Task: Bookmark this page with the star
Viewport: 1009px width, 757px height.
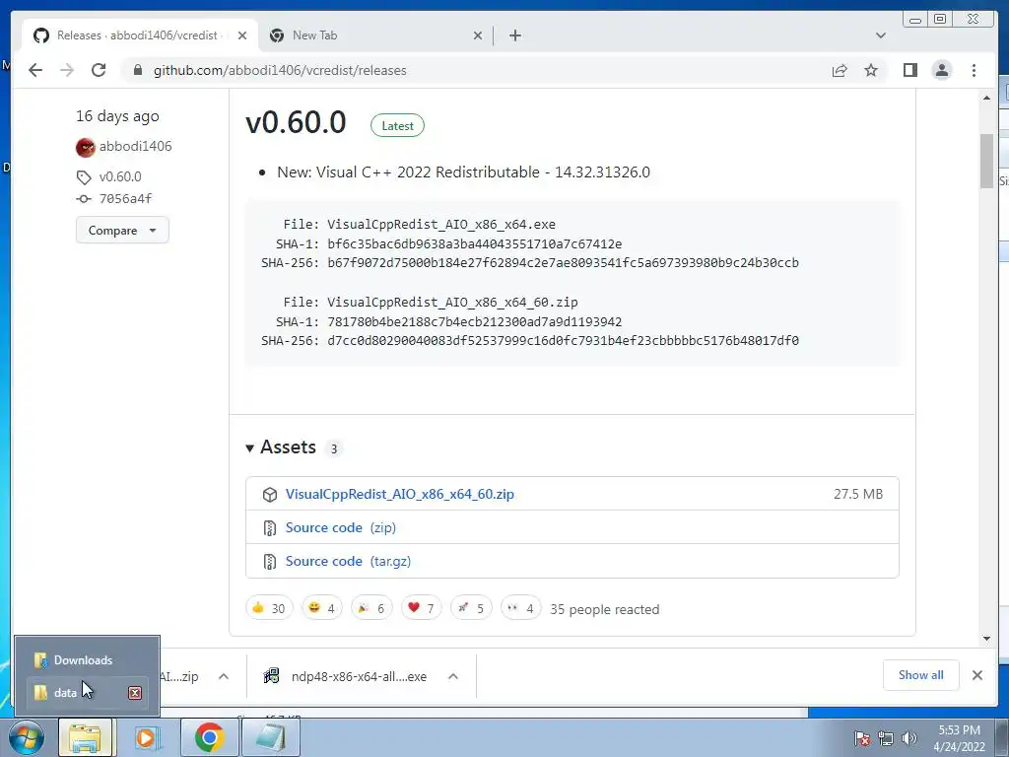Action: point(871,70)
